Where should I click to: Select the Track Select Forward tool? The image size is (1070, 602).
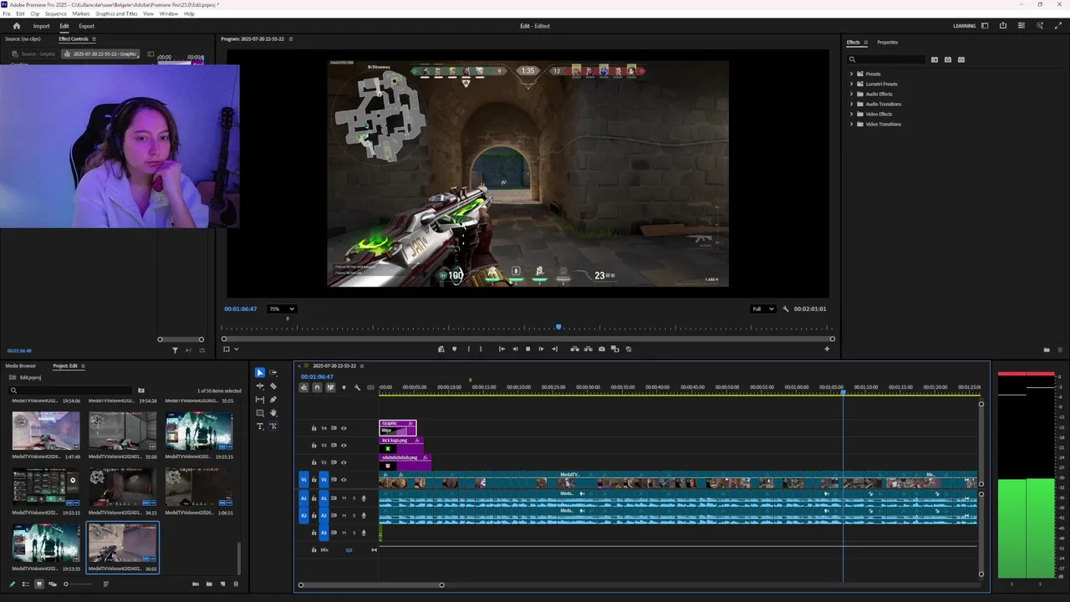coord(273,373)
